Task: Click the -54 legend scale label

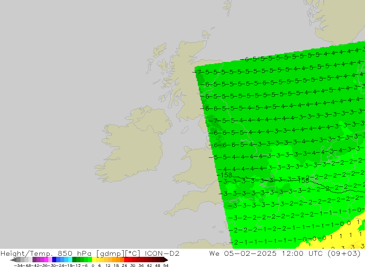Action: [x=18, y=266]
